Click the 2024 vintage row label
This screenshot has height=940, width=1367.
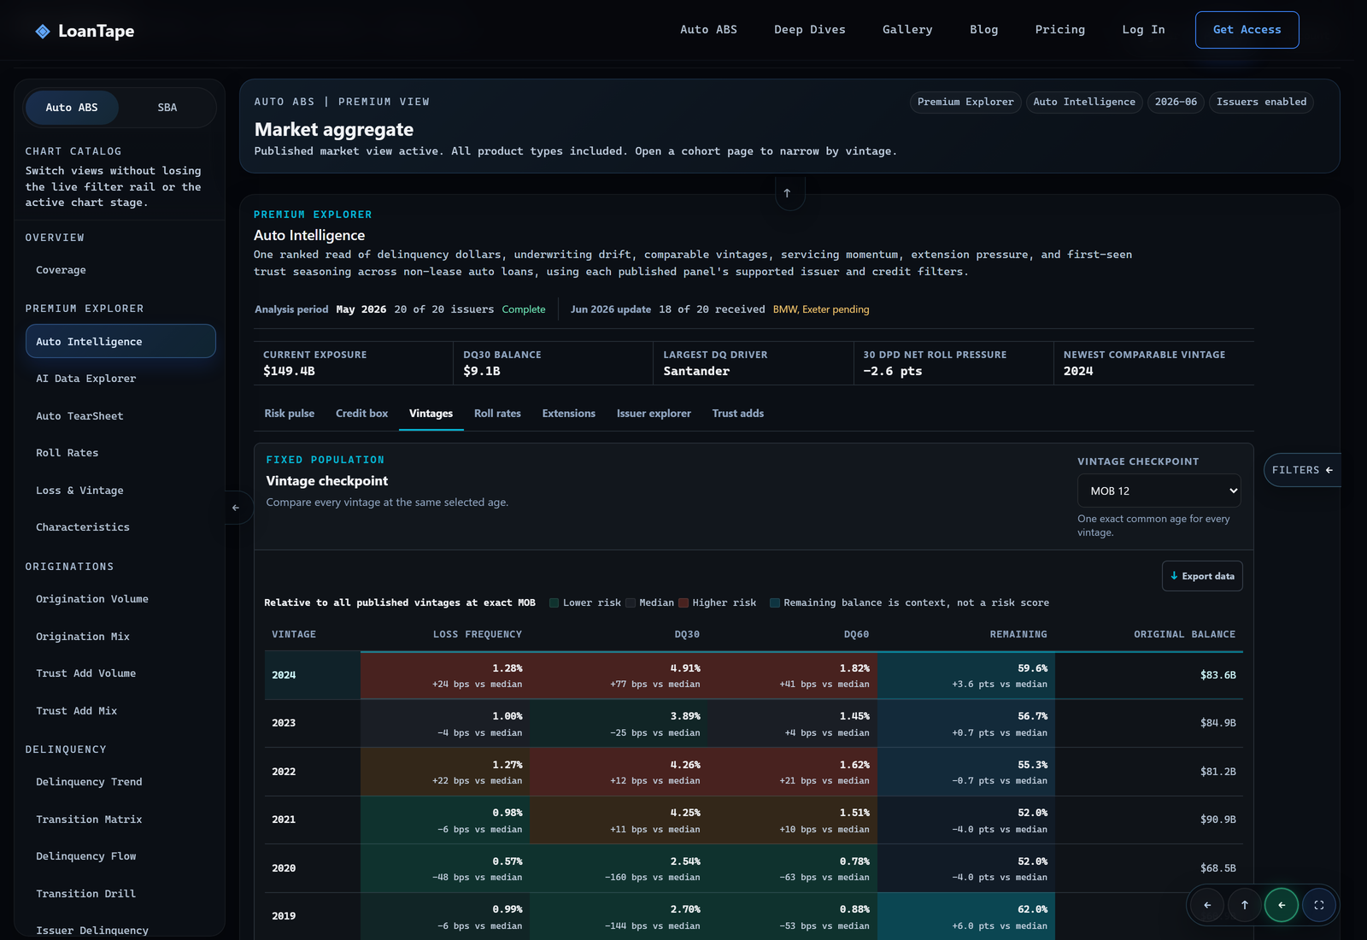tap(284, 676)
